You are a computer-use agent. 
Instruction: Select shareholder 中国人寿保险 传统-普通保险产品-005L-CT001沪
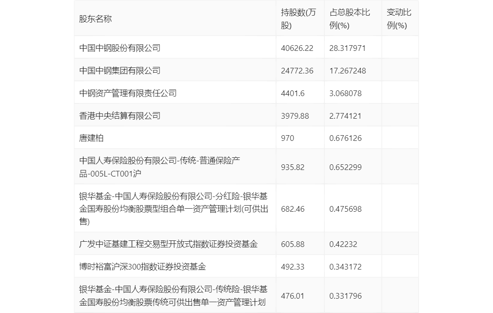[160, 167]
